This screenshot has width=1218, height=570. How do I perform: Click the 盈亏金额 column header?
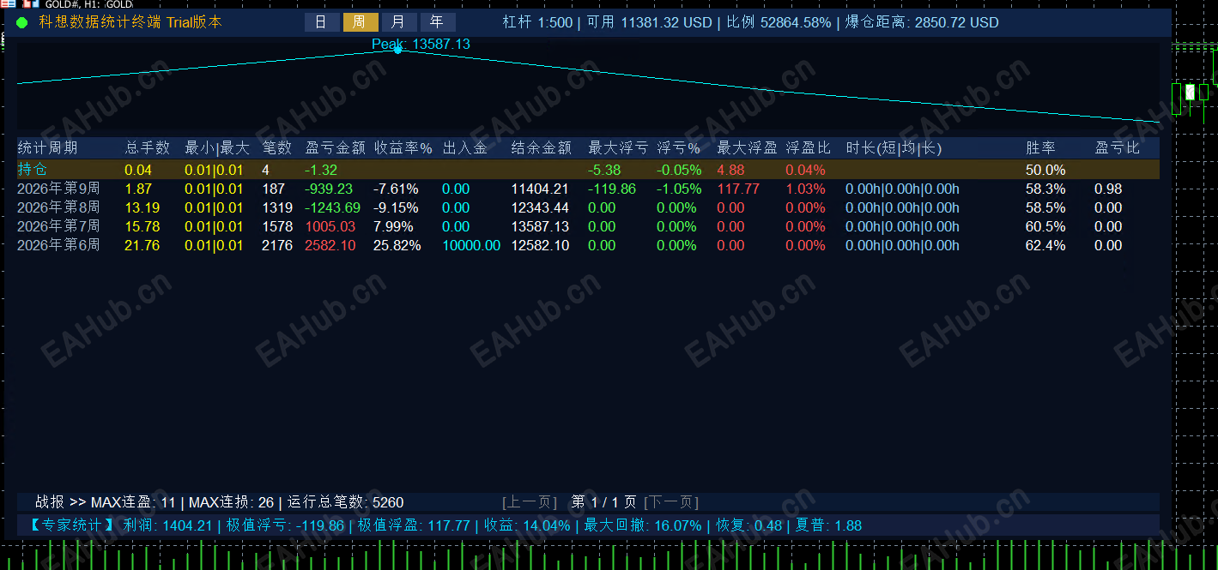click(336, 148)
